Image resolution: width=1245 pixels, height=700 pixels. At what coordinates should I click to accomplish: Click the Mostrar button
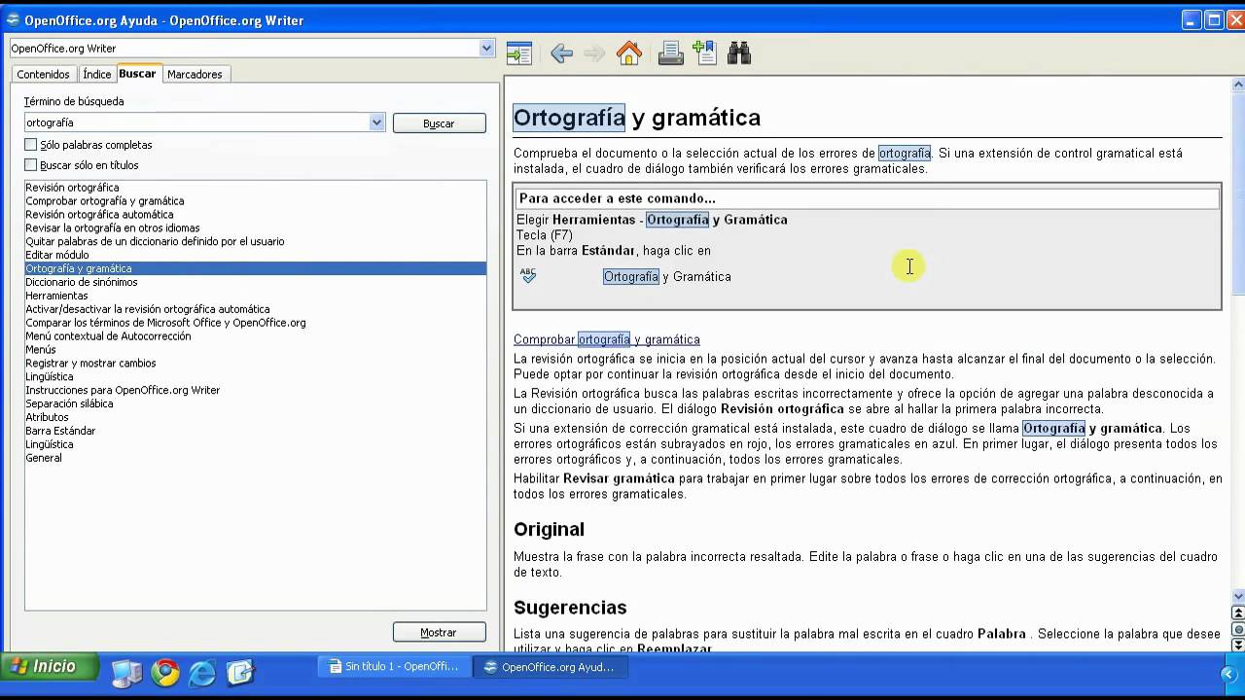tap(439, 632)
